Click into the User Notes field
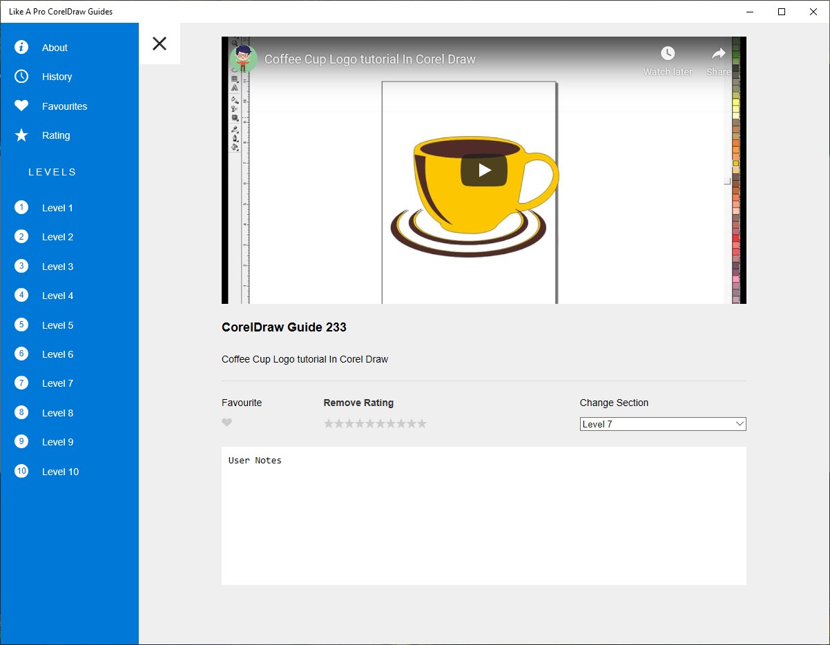Image resolution: width=830 pixels, height=645 pixels. [x=484, y=516]
